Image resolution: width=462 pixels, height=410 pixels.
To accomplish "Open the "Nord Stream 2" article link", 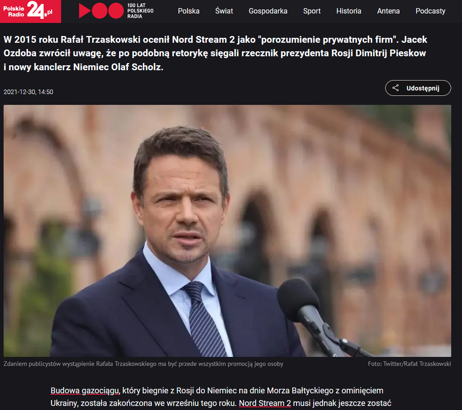I will [265, 403].
